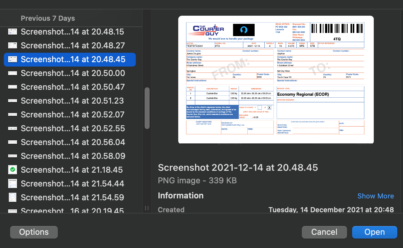The image size is (403, 248).
Task: Click file icon of Screenshot 20.58.09
Action: click(12, 156)
